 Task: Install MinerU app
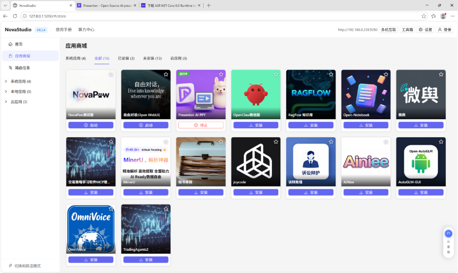click(x=146, y=192)
